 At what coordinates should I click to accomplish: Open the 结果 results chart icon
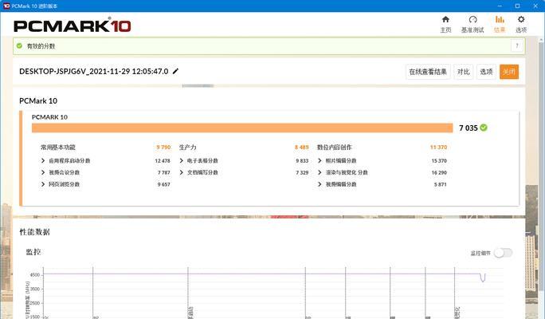point(500,19)
